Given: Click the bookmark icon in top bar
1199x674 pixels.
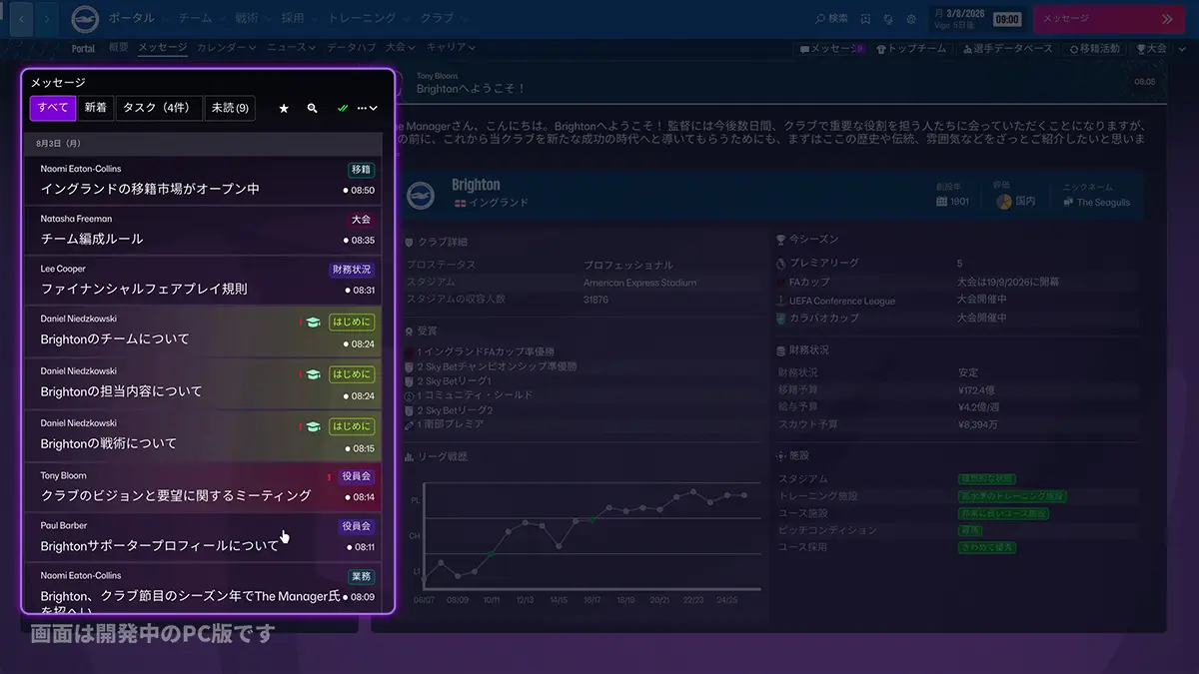Looking at the screenshot, I should tap(865, 19).
